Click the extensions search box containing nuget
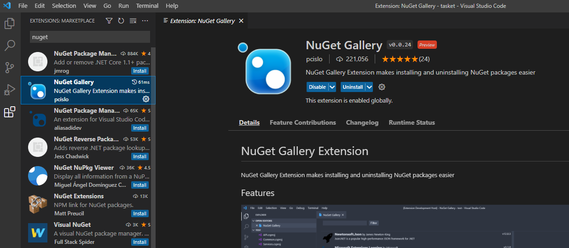 pyautogui.click(x=90, y=37)
